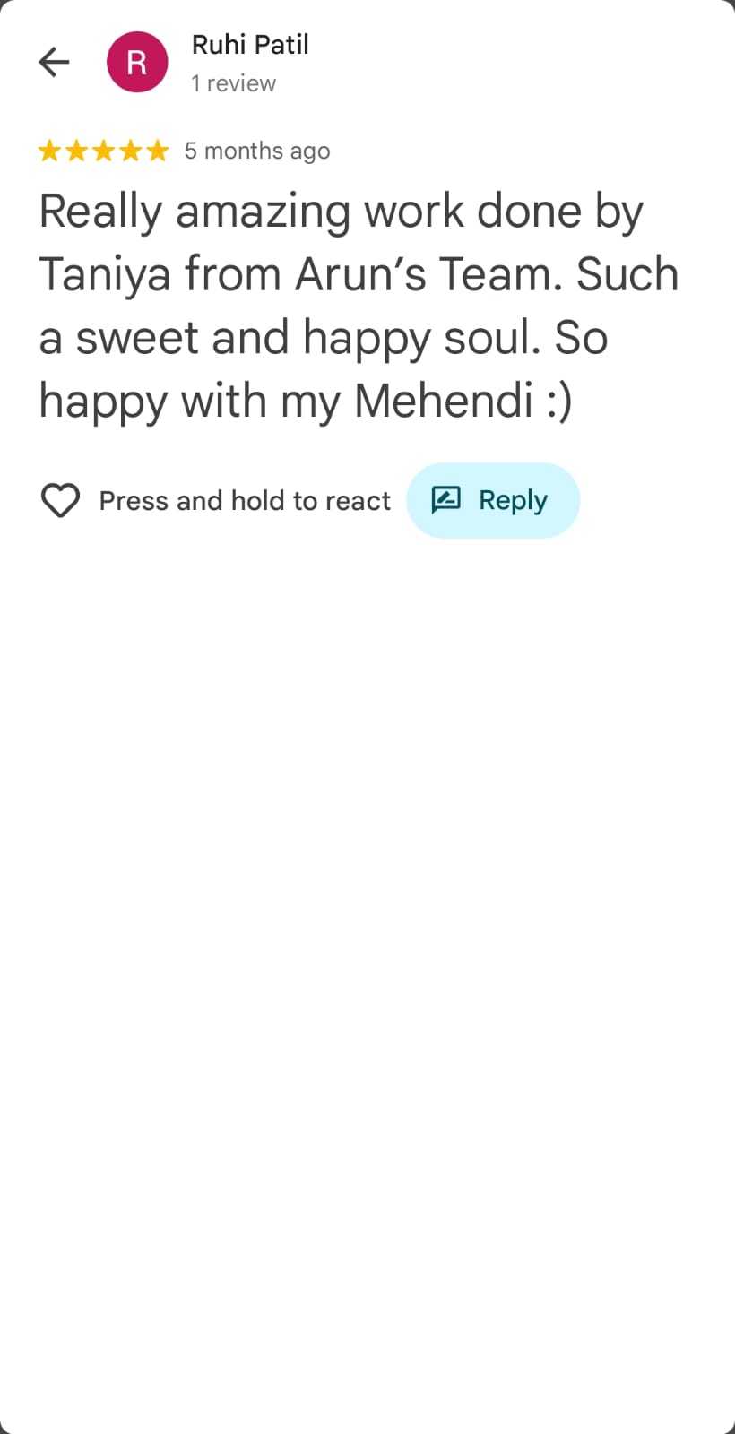Click the word 'Mehendi' in the review
The image size is (735, 1434).
pos(444,401)
